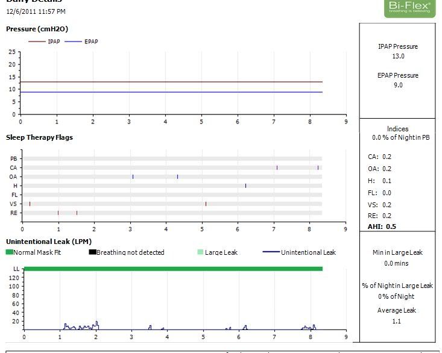
Task: Select the IPAP legend line entry
Action: click(x=44, y=42)
